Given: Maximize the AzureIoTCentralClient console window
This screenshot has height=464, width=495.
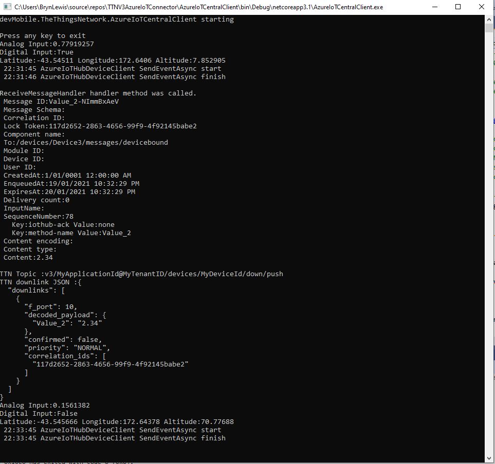Looking at the screenshot, I should coord(457,7).
